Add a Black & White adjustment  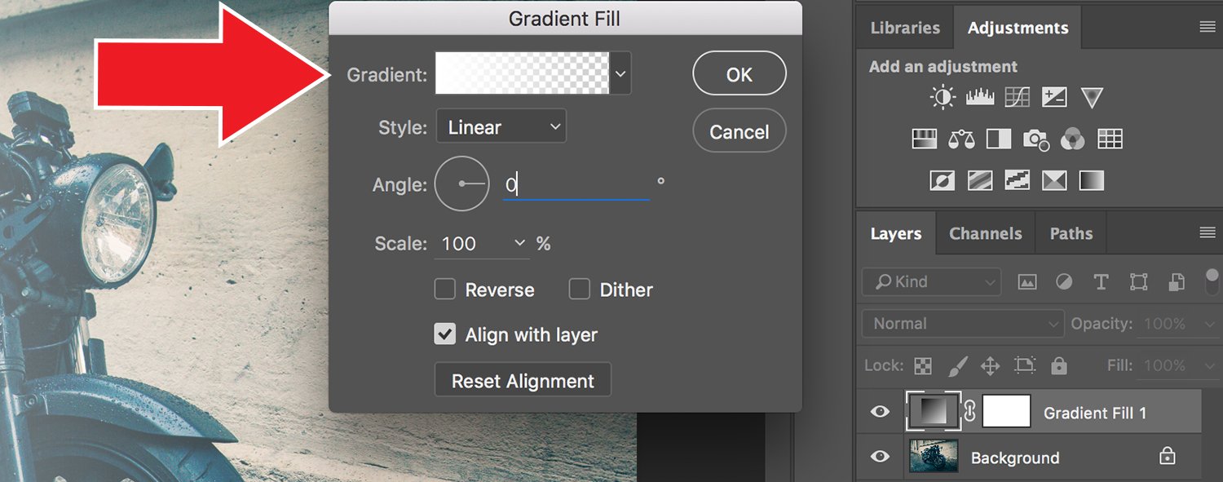pos(999,139)
